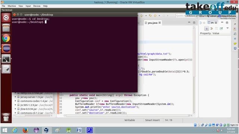The image size is (239, 134).
Task: Expand the commons-codec-1.4.jar tree node
Action: [x=15, y=101]
